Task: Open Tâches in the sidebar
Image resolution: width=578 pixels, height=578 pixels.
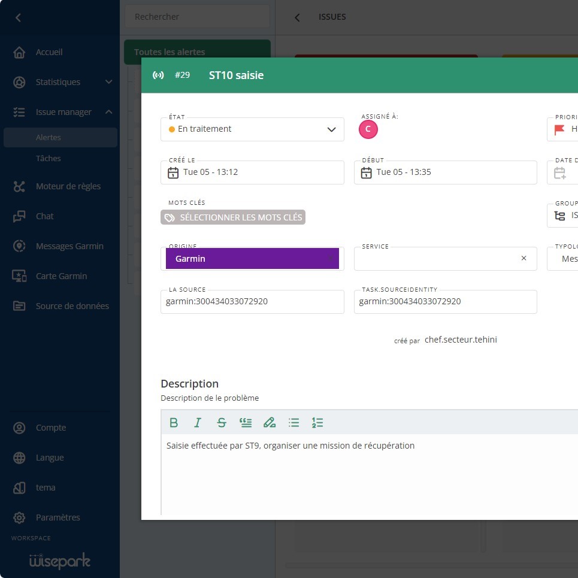Action: click(x=49, y=159)
